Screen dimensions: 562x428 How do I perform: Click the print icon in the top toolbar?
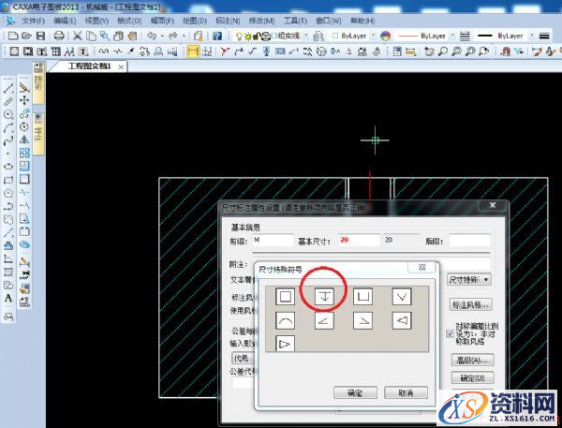pyautogui.click(x=59, y=35)
